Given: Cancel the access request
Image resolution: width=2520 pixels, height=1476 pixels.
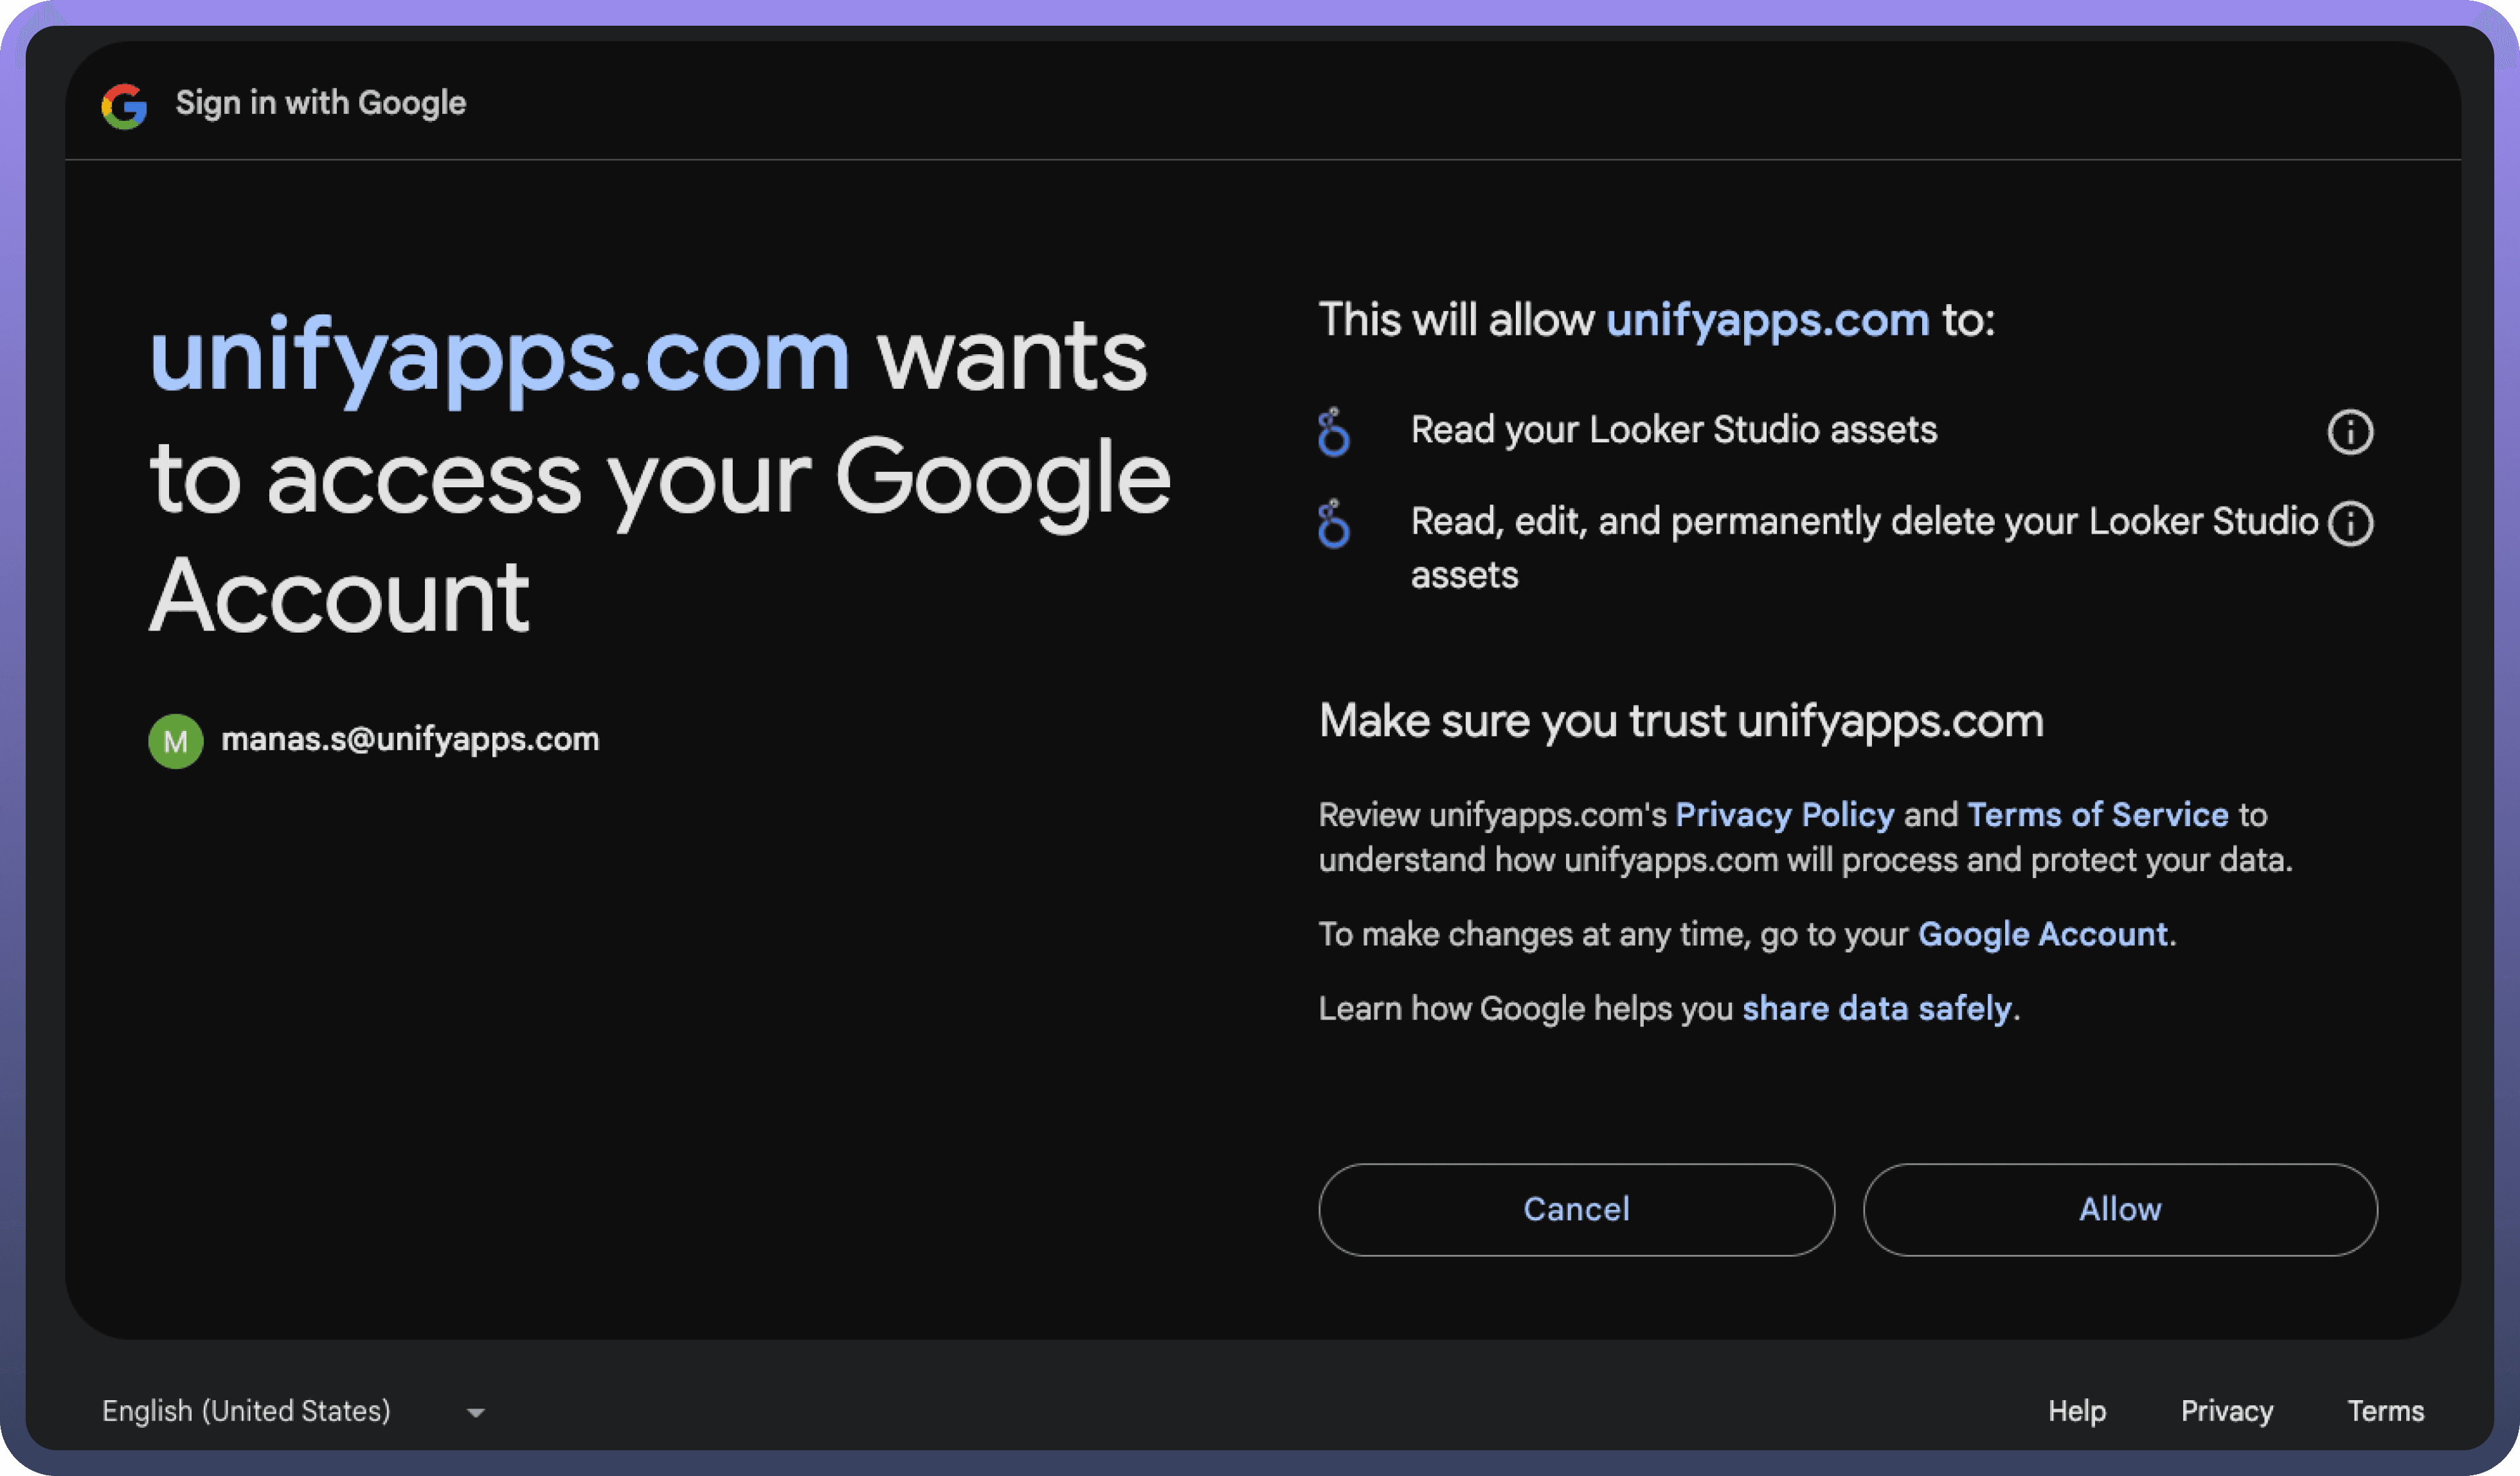Looking at the screenshot, I should click(x=1576, y=1209).
